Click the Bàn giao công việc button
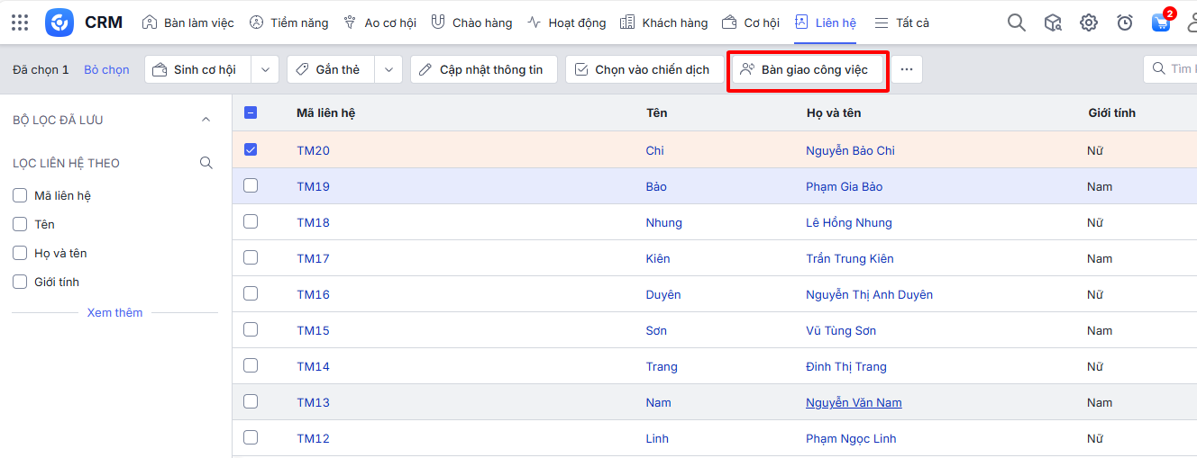This screenshot has height=458, width=1197. coord(807,69)
